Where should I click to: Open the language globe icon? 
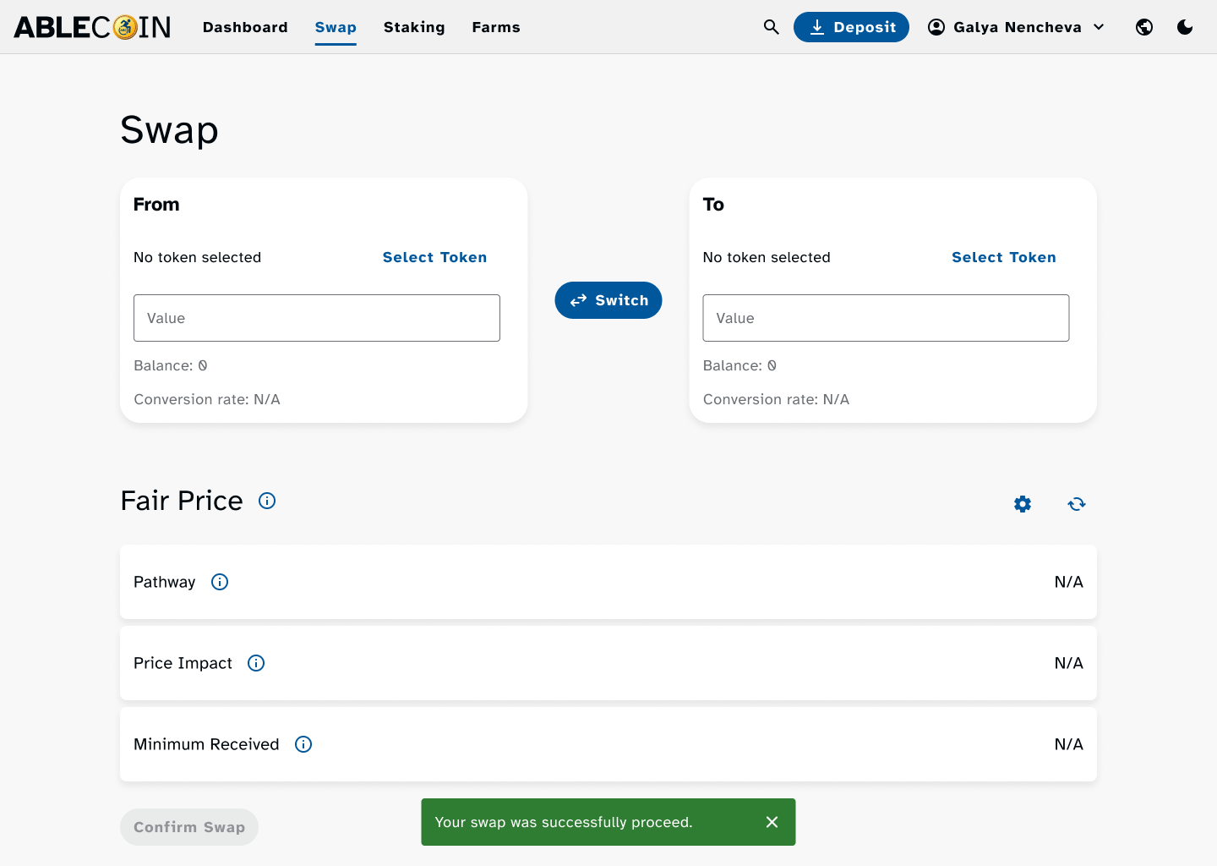[1144, 27]
